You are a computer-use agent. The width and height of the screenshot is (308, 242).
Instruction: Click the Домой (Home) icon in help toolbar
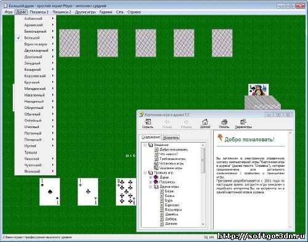click(x=205, y=122)
